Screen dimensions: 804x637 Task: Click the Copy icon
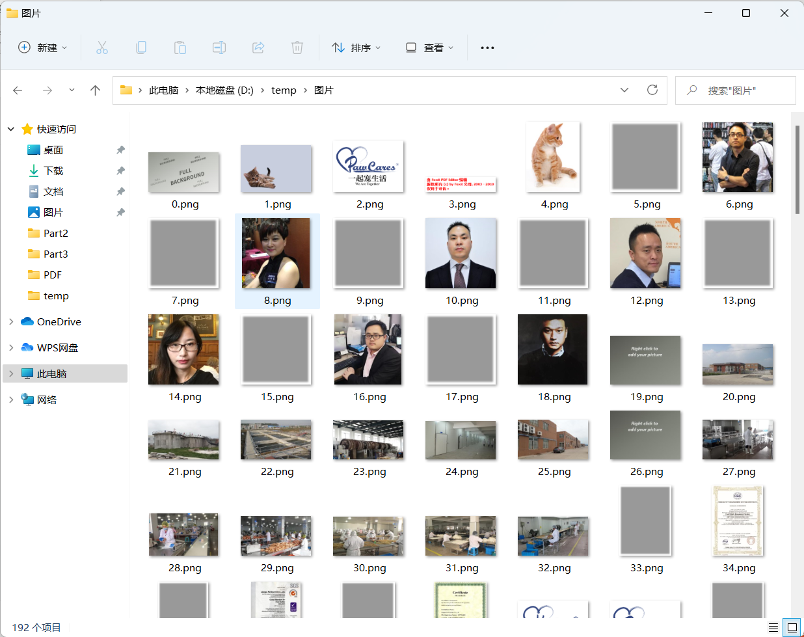click(x=141, y=47)
